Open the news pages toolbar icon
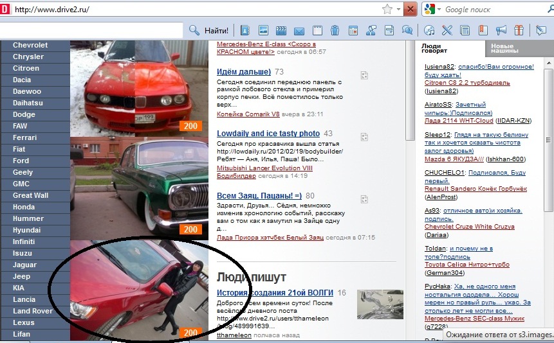 (x=465, y=30)
